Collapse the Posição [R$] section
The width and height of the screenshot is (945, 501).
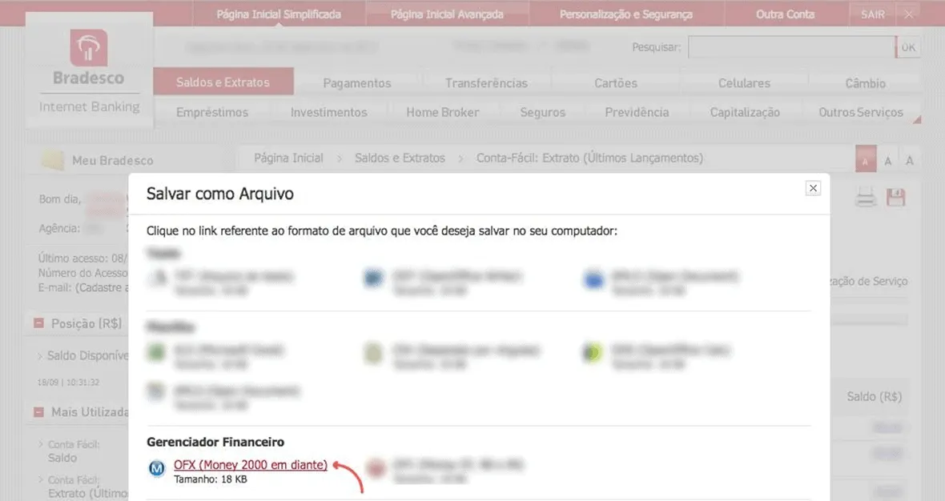(x=38, y=323)
